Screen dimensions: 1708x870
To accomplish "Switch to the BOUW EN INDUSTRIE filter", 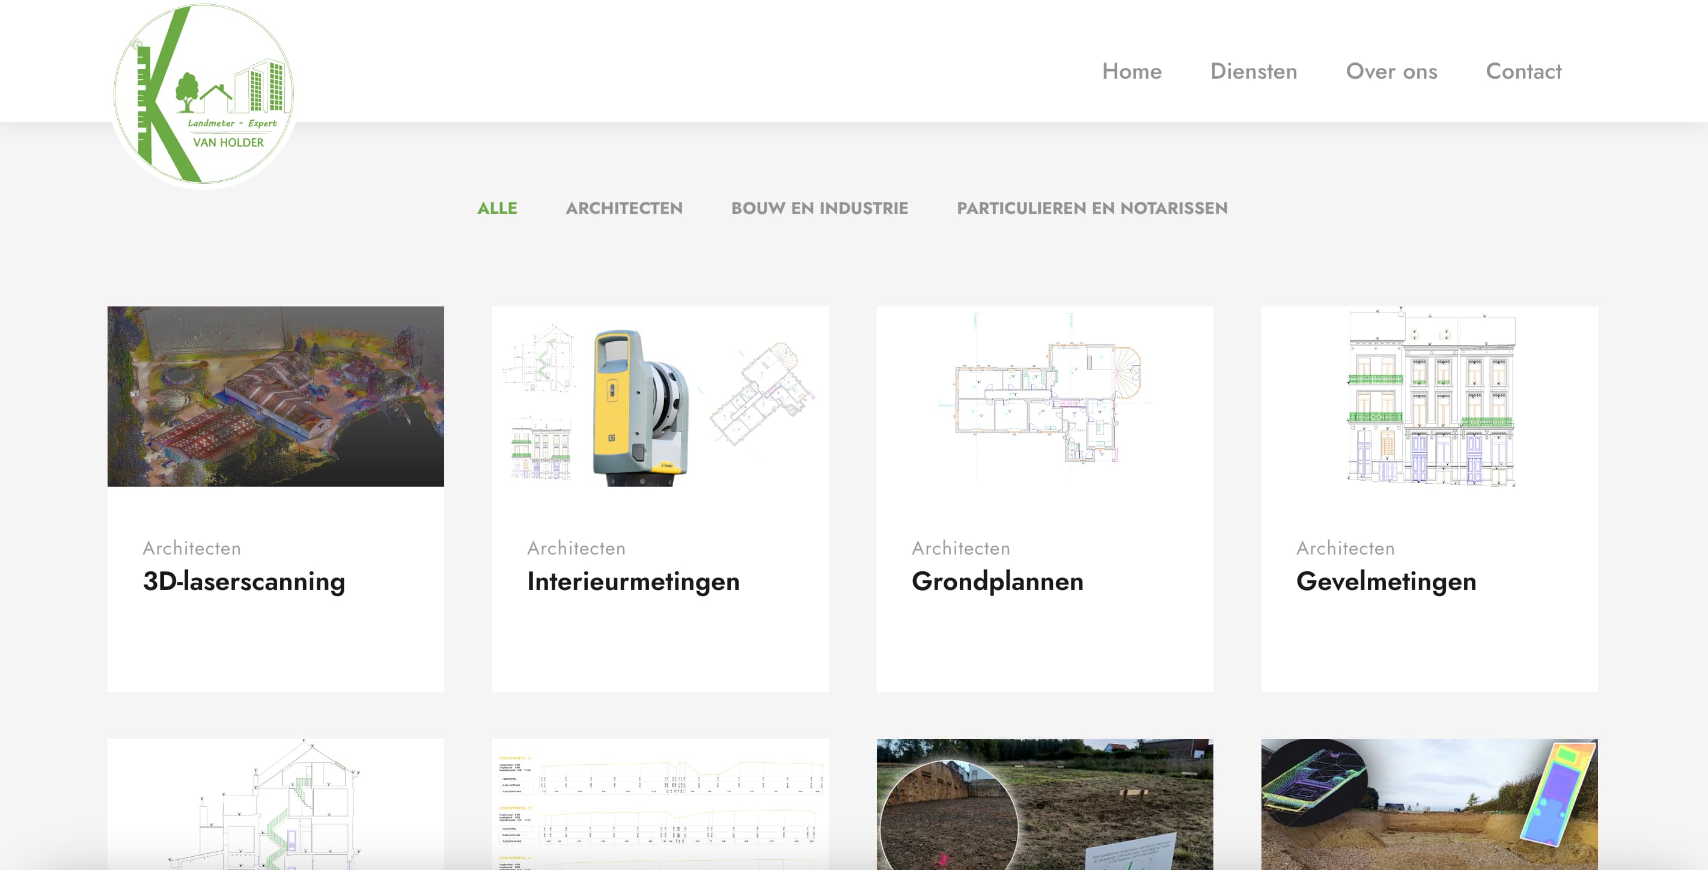I will click(820, 207).
